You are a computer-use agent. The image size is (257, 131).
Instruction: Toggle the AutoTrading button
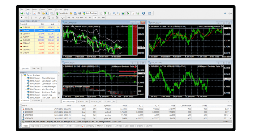pos(89,13)
